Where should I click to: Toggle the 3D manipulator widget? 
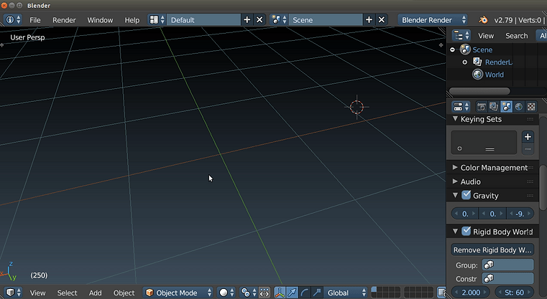point(280,293)
